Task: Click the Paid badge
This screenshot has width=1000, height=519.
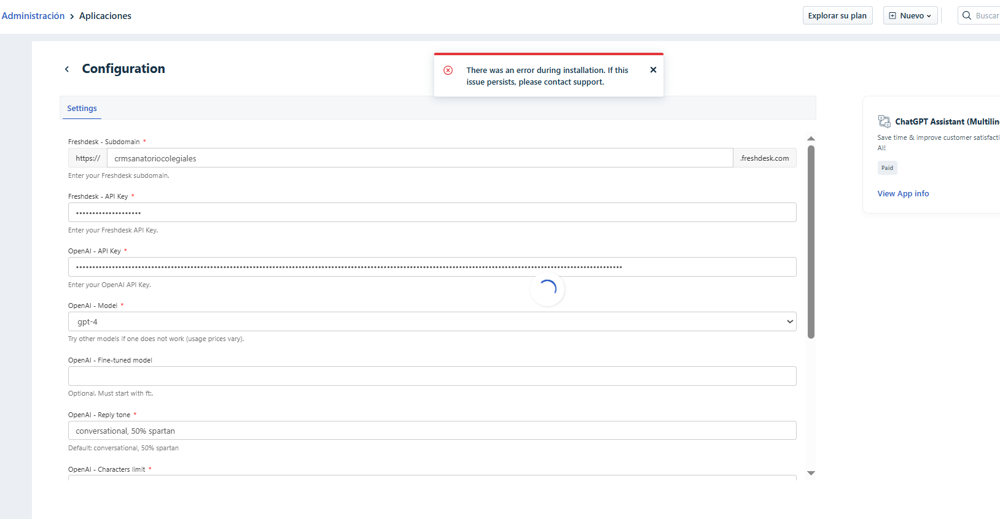Action: click(x=887, y=167)
